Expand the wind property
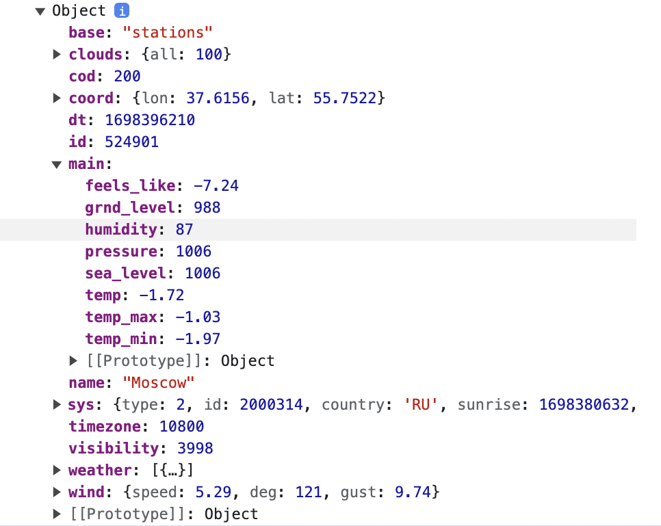The width and height of the screenshot is (661, 526). tap(57, 492)
